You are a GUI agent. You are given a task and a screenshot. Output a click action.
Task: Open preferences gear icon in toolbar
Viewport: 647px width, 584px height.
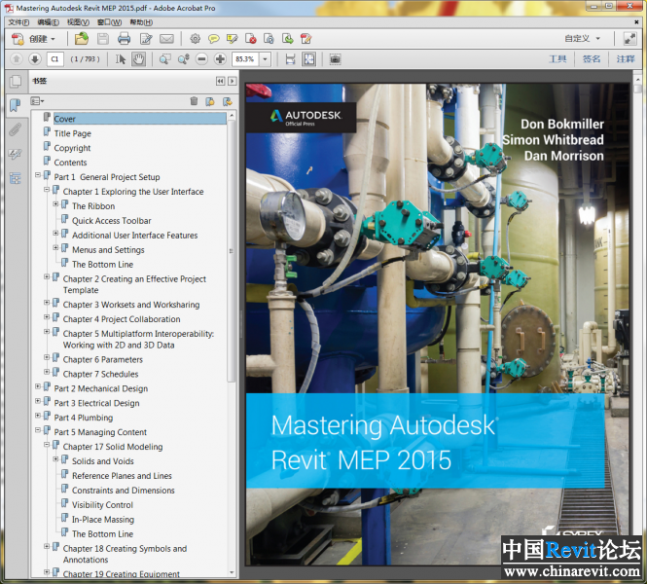[195, 39]
